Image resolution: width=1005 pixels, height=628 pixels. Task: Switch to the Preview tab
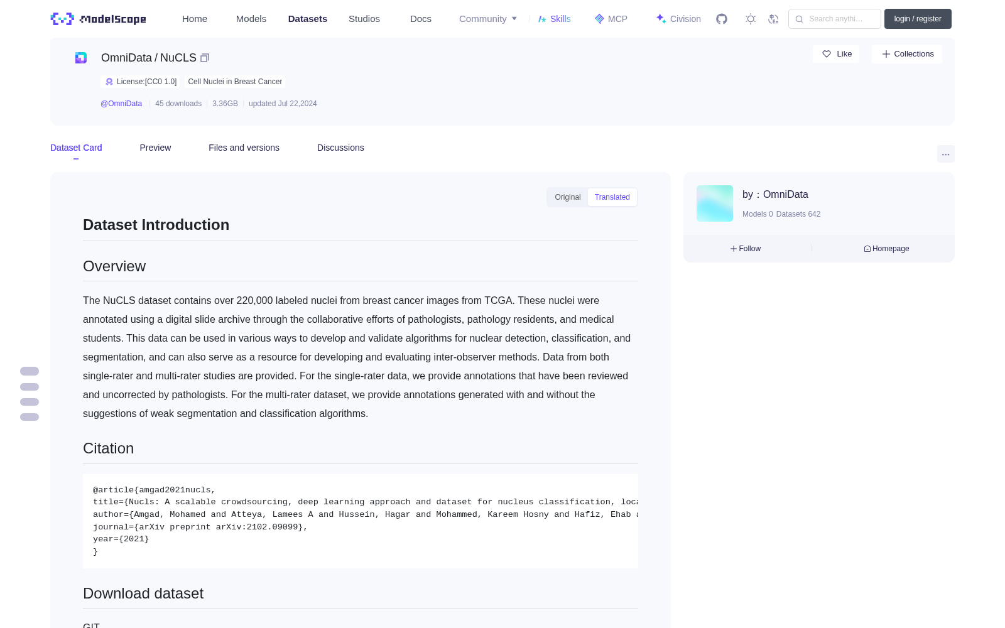(x=155, y=148)
